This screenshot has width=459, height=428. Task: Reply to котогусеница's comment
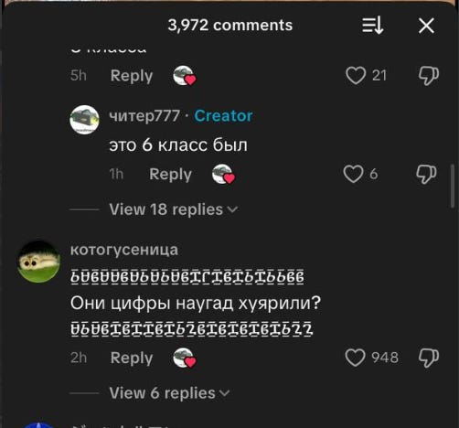coord(132,358)
